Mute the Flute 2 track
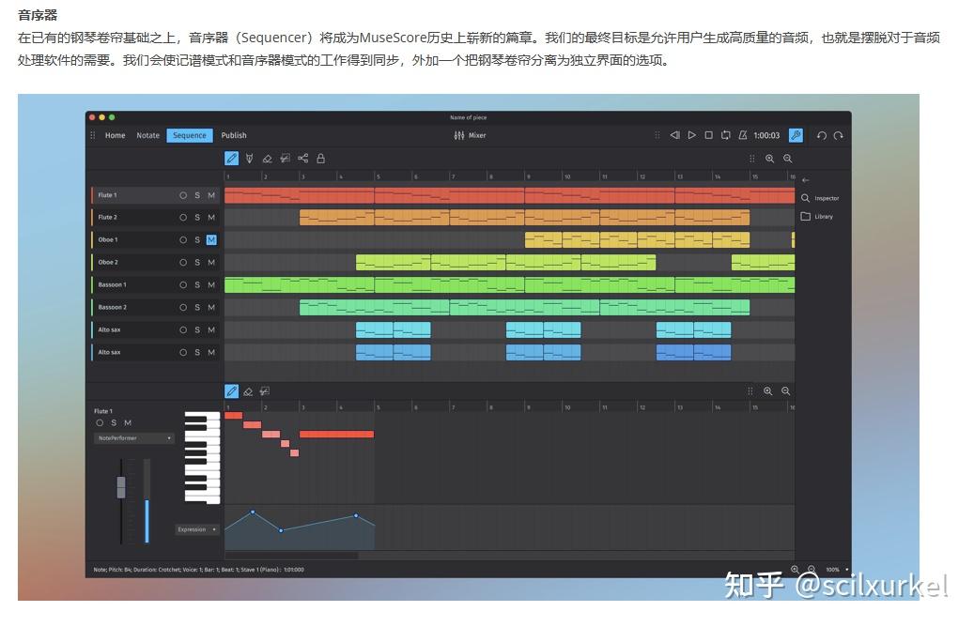974x627 pixels. coord(210,217)
